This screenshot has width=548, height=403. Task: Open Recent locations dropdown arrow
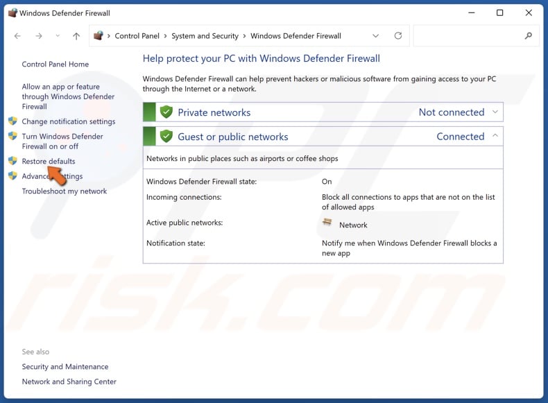point(58,36)
